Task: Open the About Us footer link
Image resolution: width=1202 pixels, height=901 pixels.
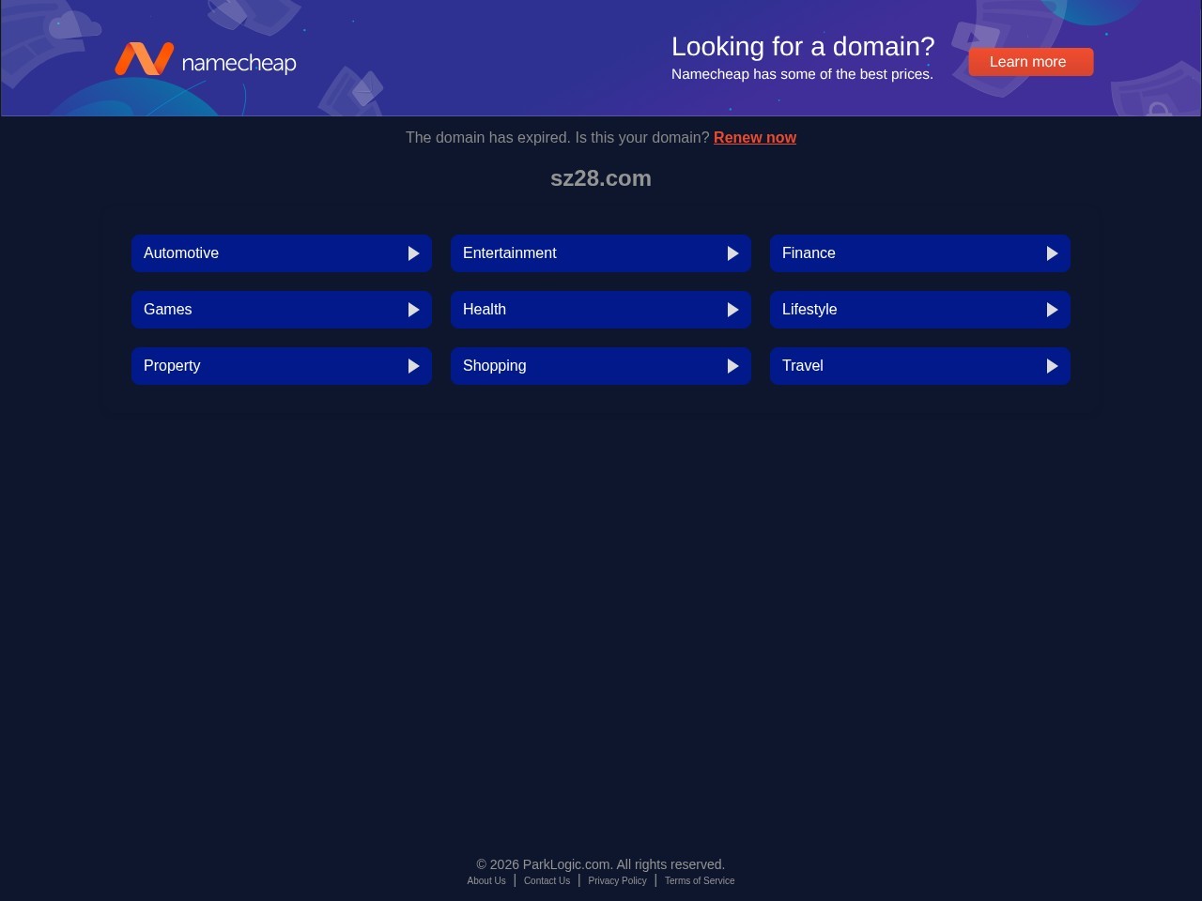Action: click(x=486, y=881)
